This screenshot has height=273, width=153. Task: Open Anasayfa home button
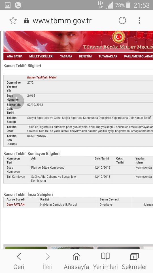coord(76,261)
